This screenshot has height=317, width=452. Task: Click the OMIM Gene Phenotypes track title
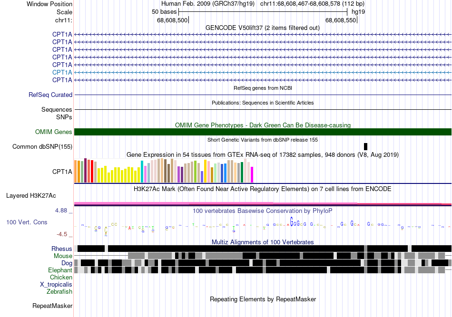[263, 125]
